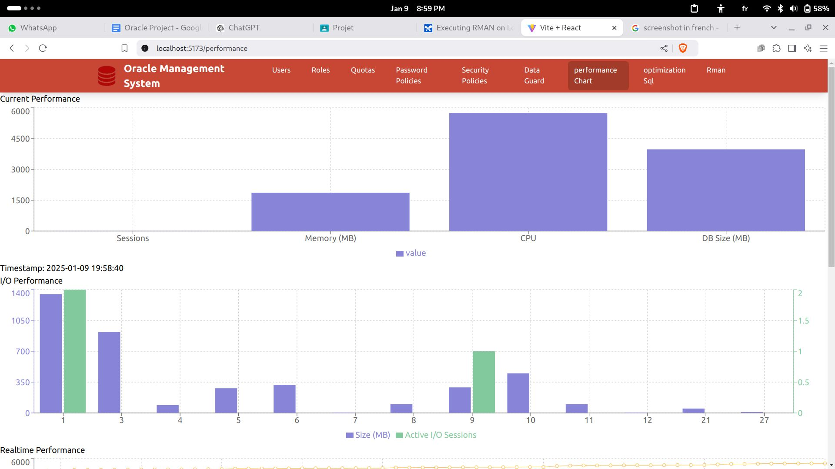Hide the Size (MB) series
Viewport: 835px width, 469px height.
click(x=367, y=435)
